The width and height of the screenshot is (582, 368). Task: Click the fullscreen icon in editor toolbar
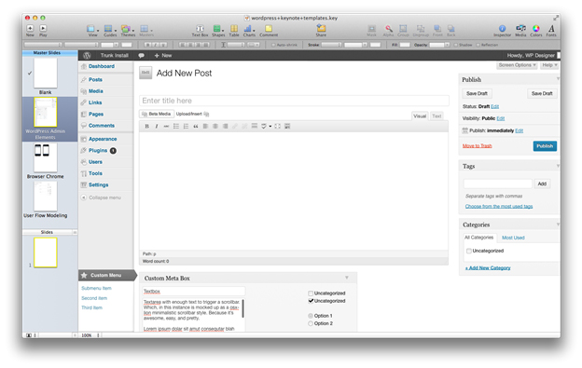tap(277, 127)
